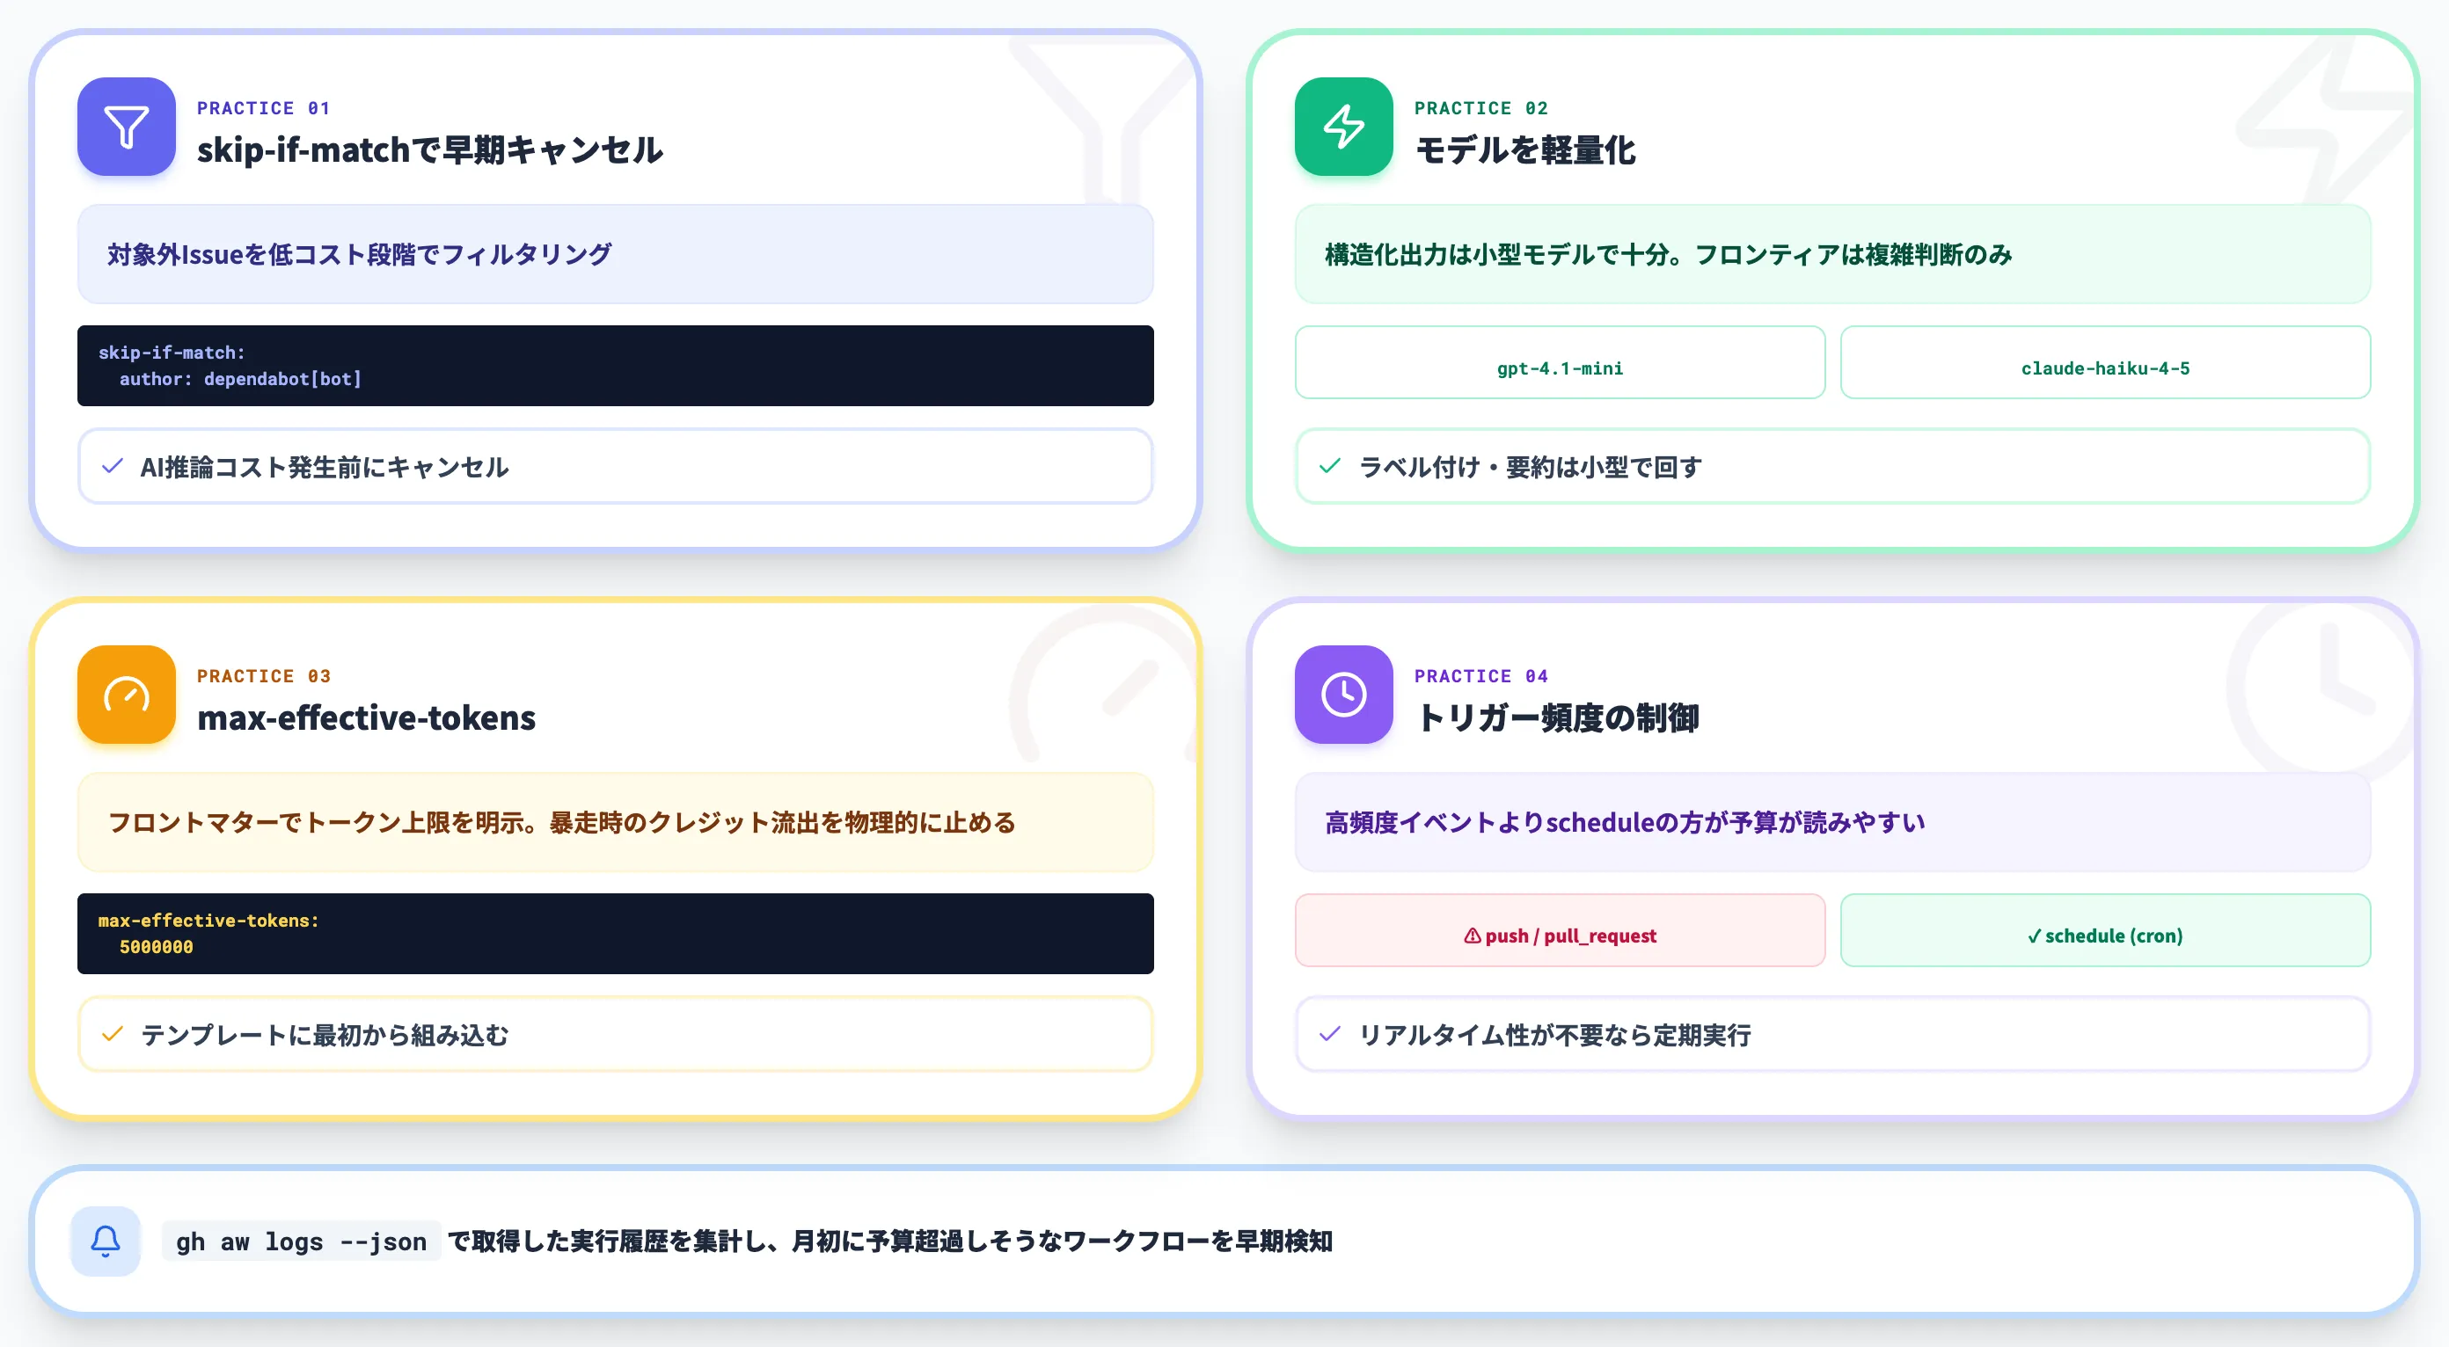This screenshot has width=2449, height=1347.
Task: Click the orange gauge icon for Practice 03
Action: point(127,695)
